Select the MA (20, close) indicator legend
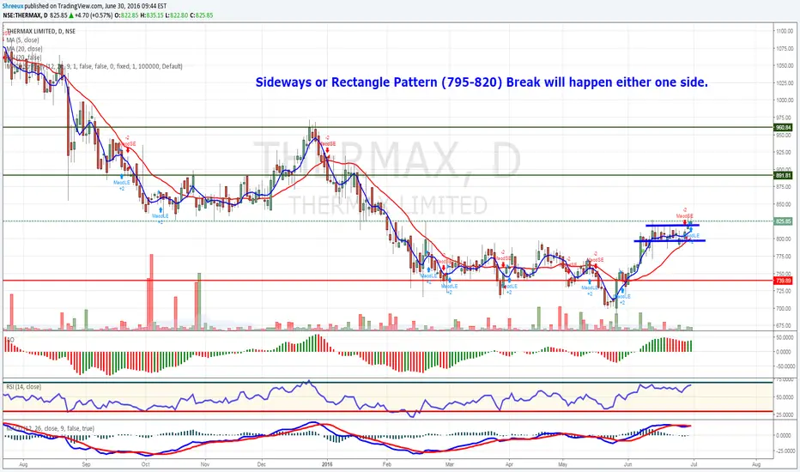Viewport: 800px width, 472px height. tap(24, 49)
